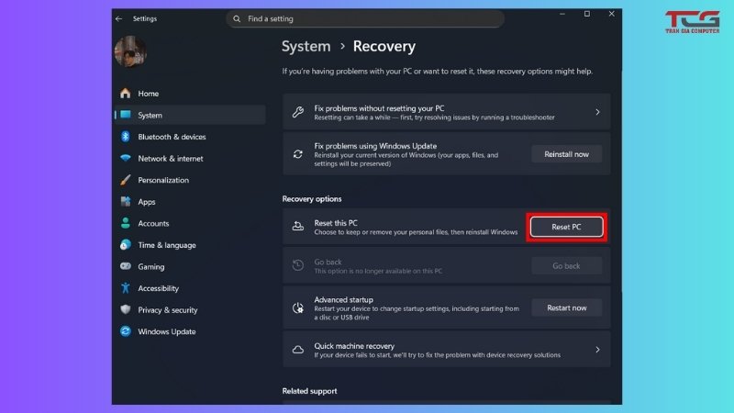Open Home in the sidebar
Screen dimensions: 734x413
click(149, 94)
